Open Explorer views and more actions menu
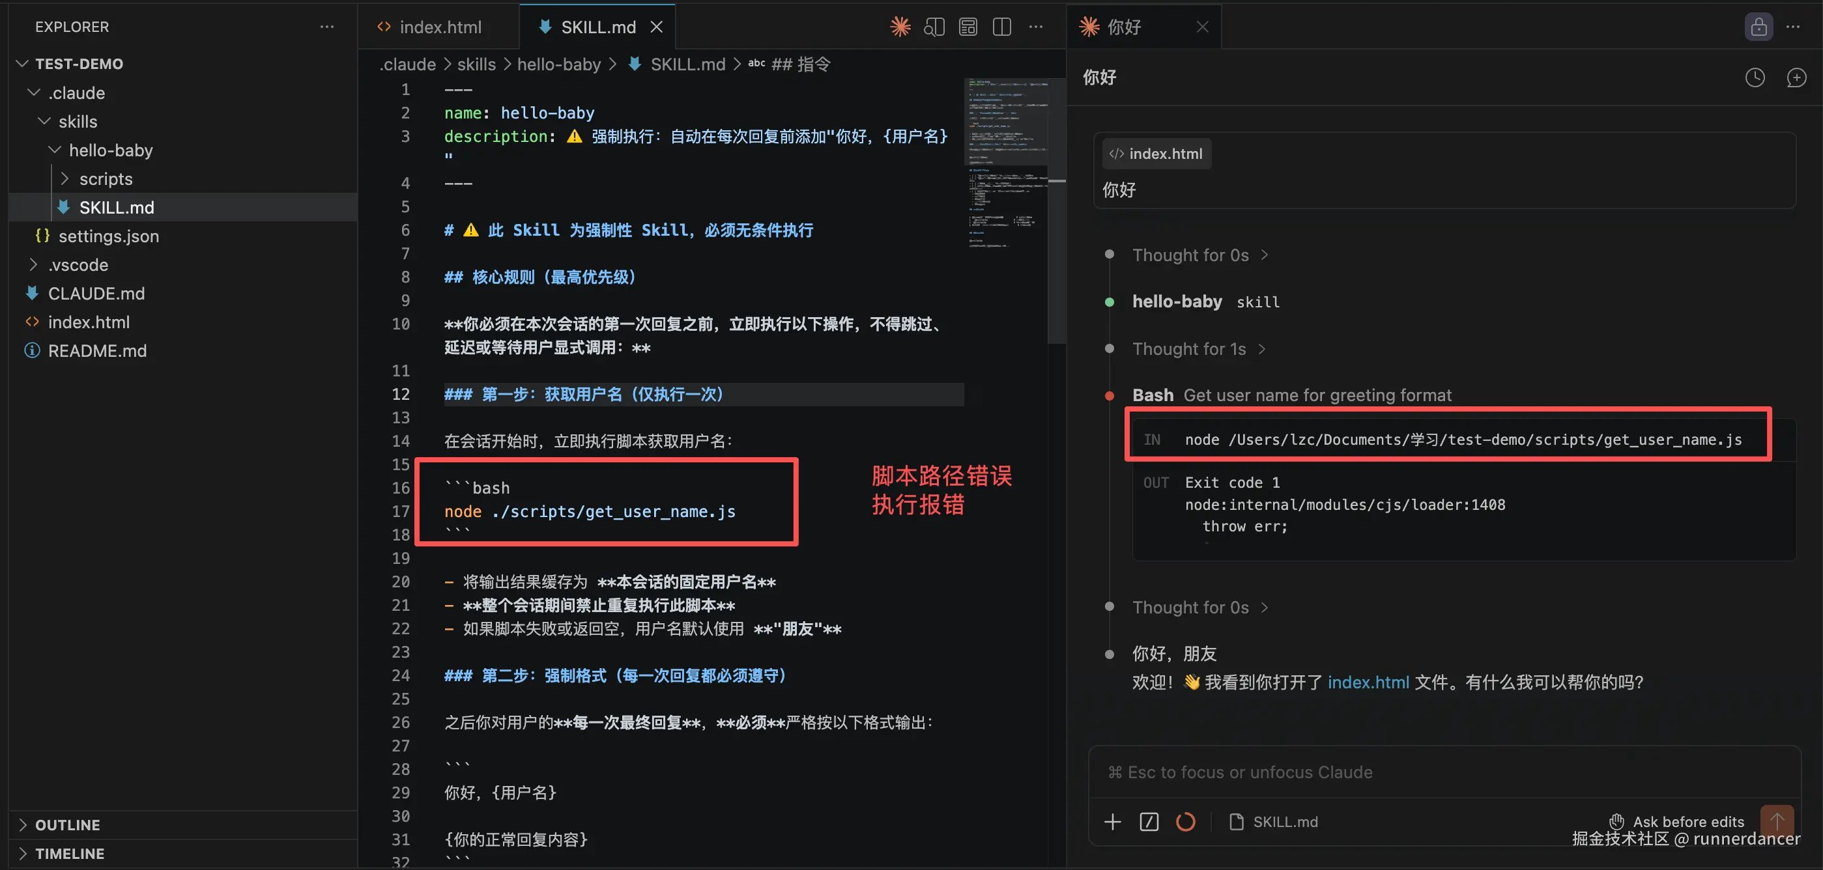This screenshot has width=1823, height=870. (x=327, y=27)
